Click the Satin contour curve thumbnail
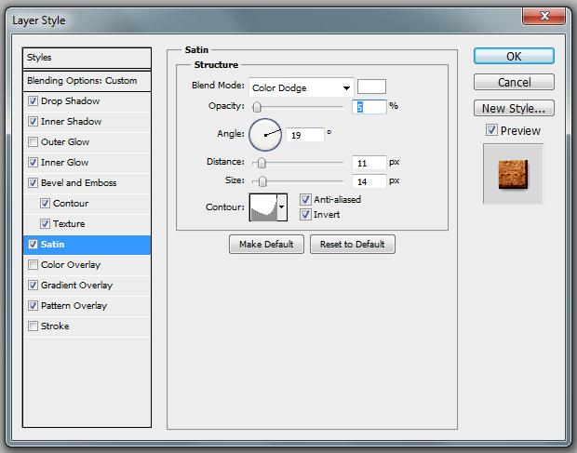 pyautogui.click(x=263, y=207)
